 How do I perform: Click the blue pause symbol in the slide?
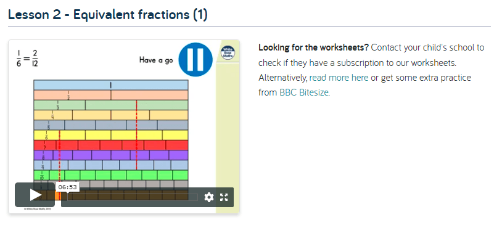coord(195,60)
